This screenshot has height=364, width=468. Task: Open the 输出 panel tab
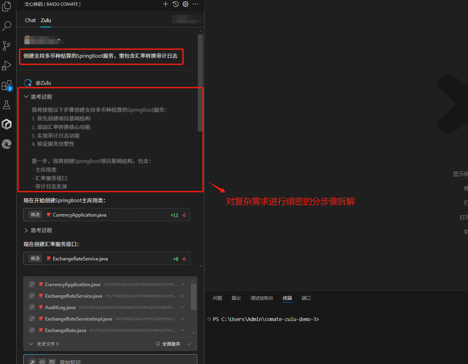tap(236, 298)
